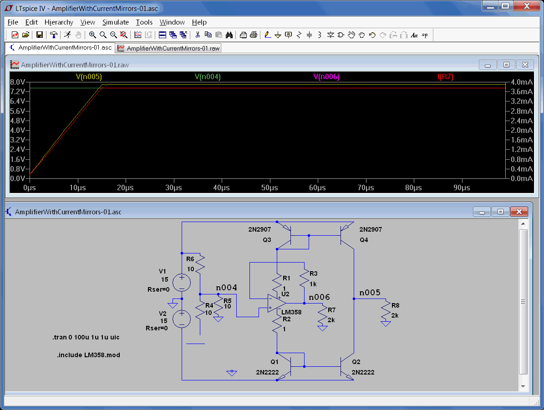Viewport: 544px width, 410px height.
Task: Open Print Setup from toolbar icon
Action: coord(254,35)
